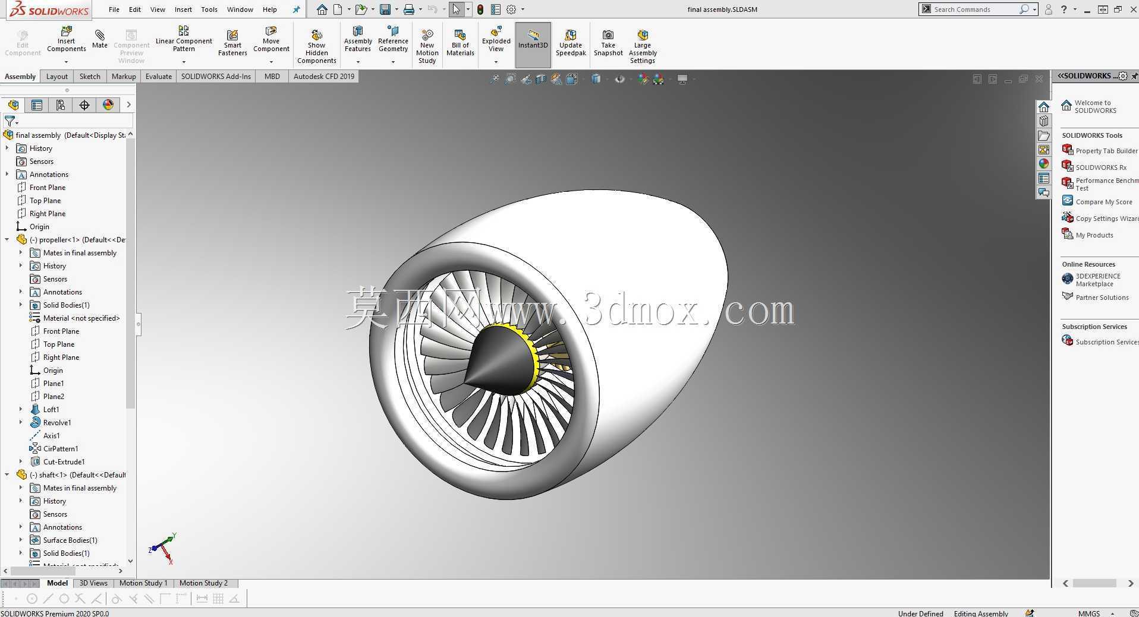Image resolution: width=1139 pixels, height=617 pixels.
Task: Open the Insert Components dropdown arrow
Action: click(66, 62)
